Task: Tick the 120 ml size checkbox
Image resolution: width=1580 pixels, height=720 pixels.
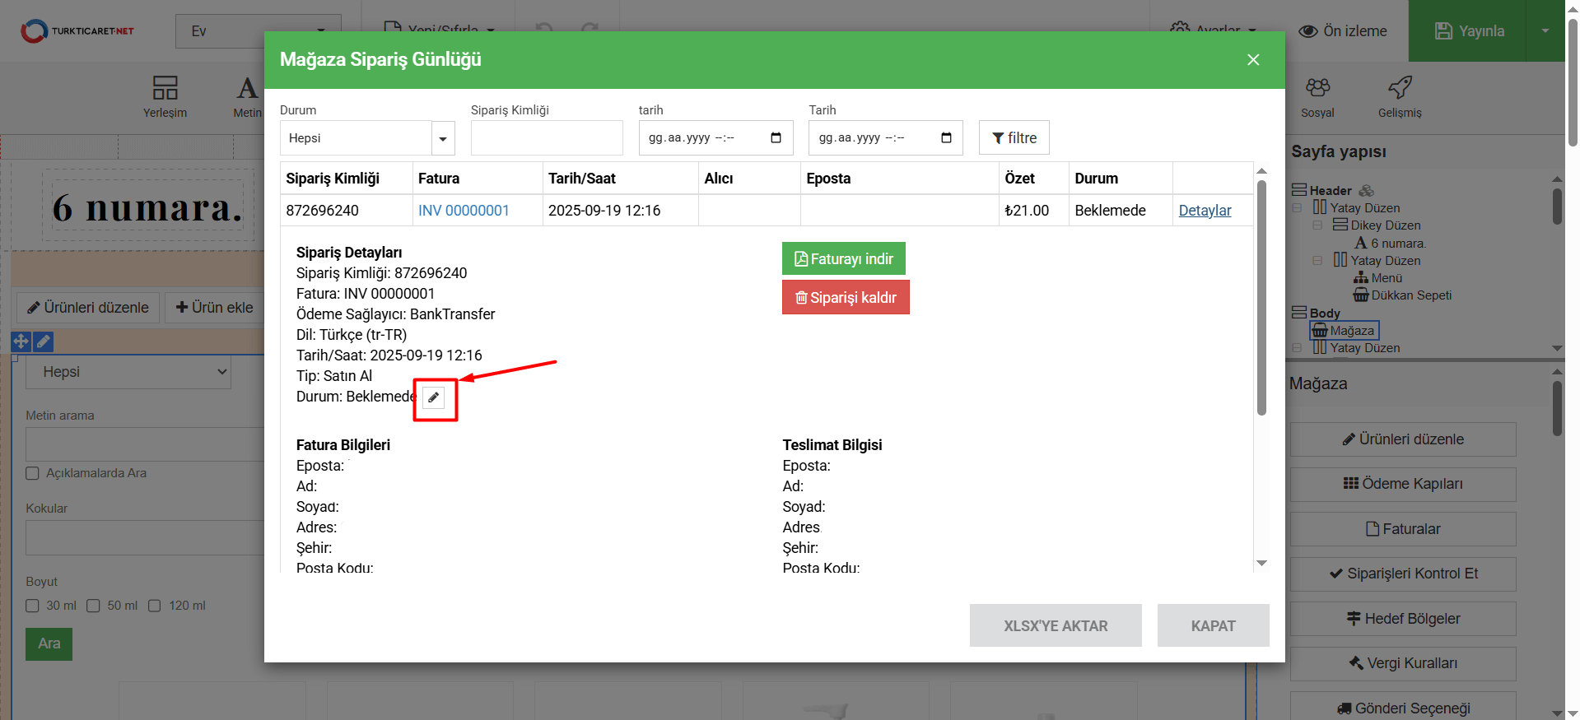Action: click(155, 606)
